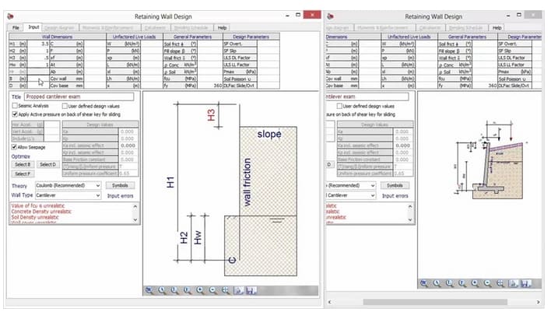Open the Theory dropdown in the right window
This screenshot has width=551, height=319.
click(376, 186)
